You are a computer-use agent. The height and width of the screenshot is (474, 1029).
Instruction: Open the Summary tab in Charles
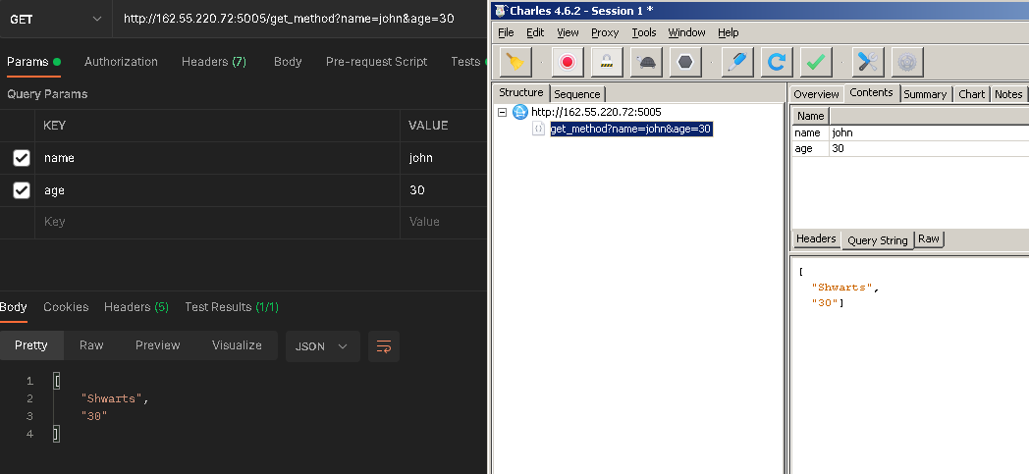coord(925,94)
